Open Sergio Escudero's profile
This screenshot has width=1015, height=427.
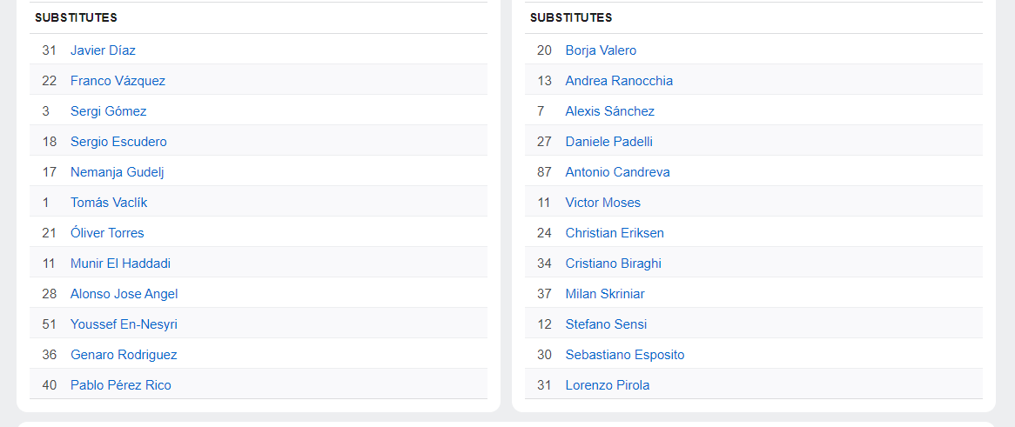coord(118,142)
